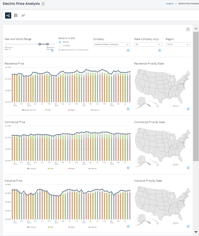The height and width of the screenshot is (236, 199).
Task: Click the help question mark beside title
Action: pyautogui.click(x=43, y=4)
